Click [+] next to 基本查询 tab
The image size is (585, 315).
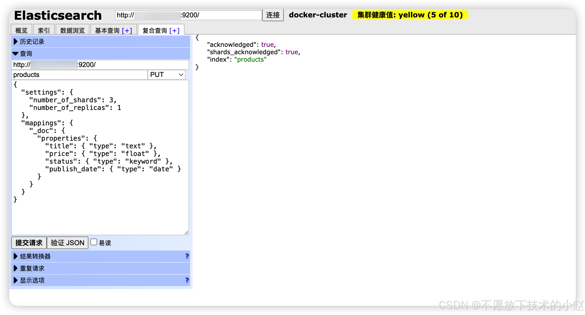[127, 31]
